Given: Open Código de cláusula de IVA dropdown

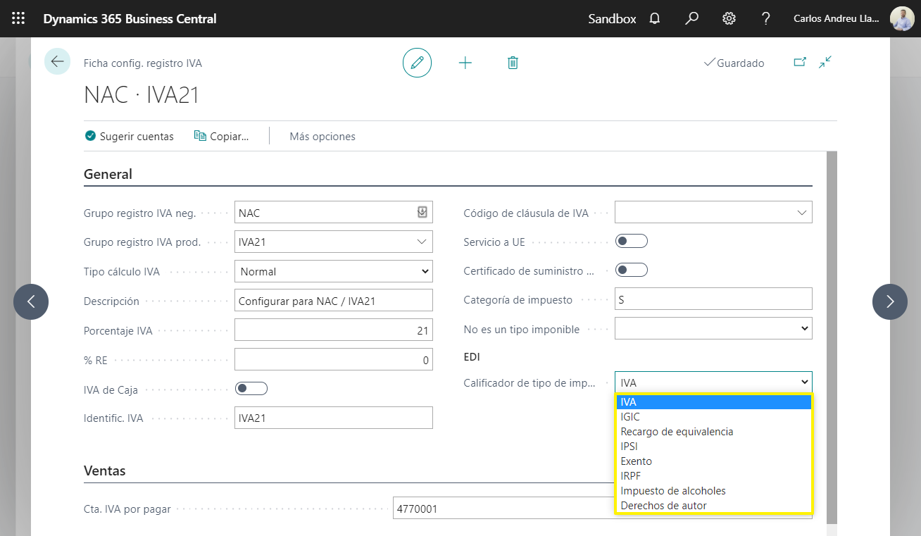Looking at the screenshot, I should point(801,212).
